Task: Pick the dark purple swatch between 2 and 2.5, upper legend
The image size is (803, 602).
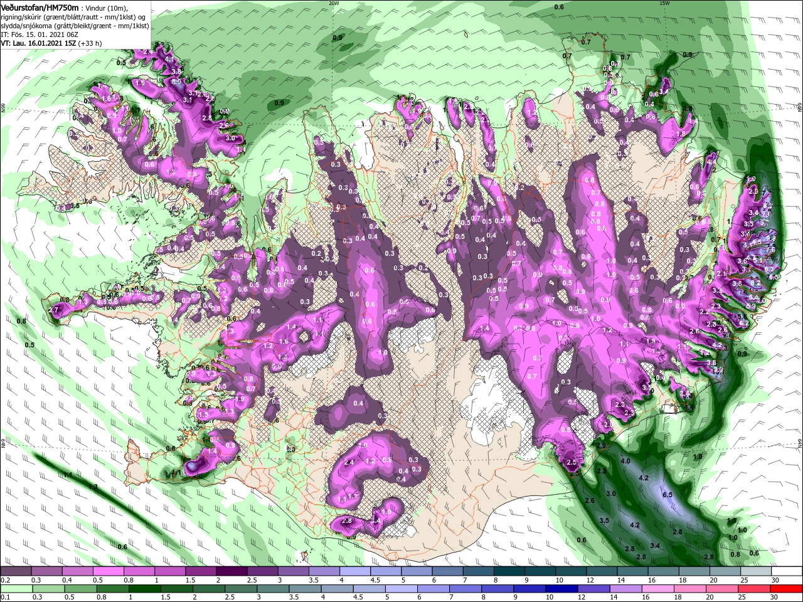Action: pyautogui.click(x=231, y=571)
